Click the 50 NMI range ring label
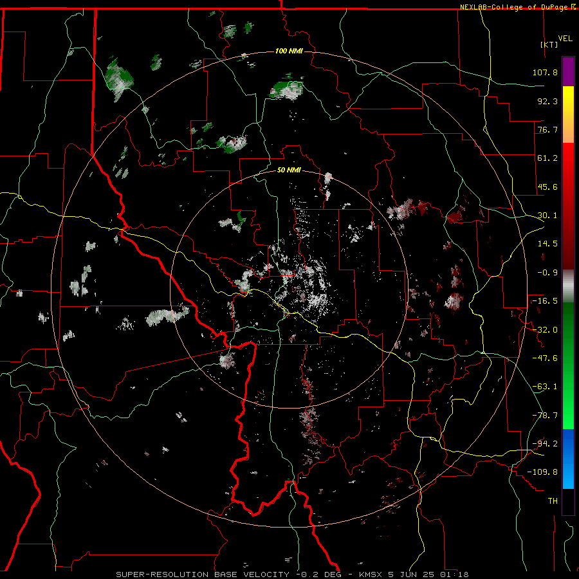The width and height of the screenshot is (579, 579). (289, 170)
